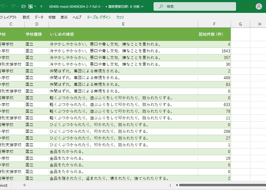
Task: Click the Open file folder icon
Action: [24, 6]
